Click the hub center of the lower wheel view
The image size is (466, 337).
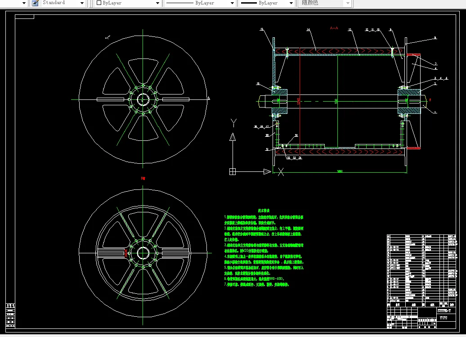[143, 253]
